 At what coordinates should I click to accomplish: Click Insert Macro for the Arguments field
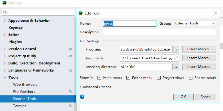click(x=199, y=58)
